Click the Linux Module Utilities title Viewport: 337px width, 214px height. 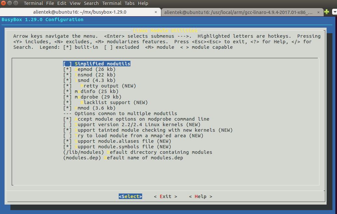(x=165, y=31)
